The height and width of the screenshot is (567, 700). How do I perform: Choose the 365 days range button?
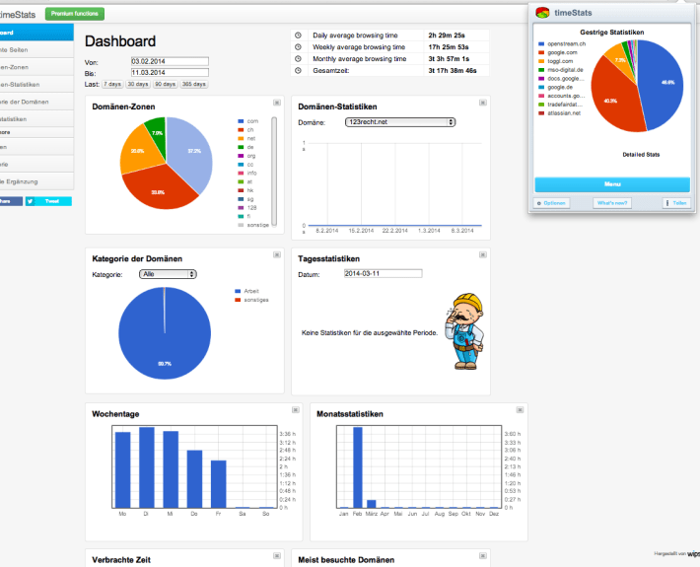[194, 84]
